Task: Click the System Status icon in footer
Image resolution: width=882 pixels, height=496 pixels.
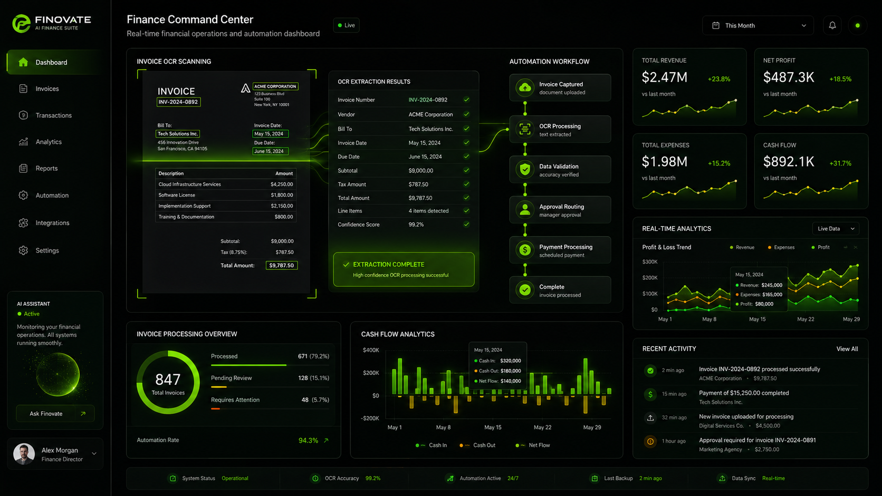Action: click(x=172, y=478)
